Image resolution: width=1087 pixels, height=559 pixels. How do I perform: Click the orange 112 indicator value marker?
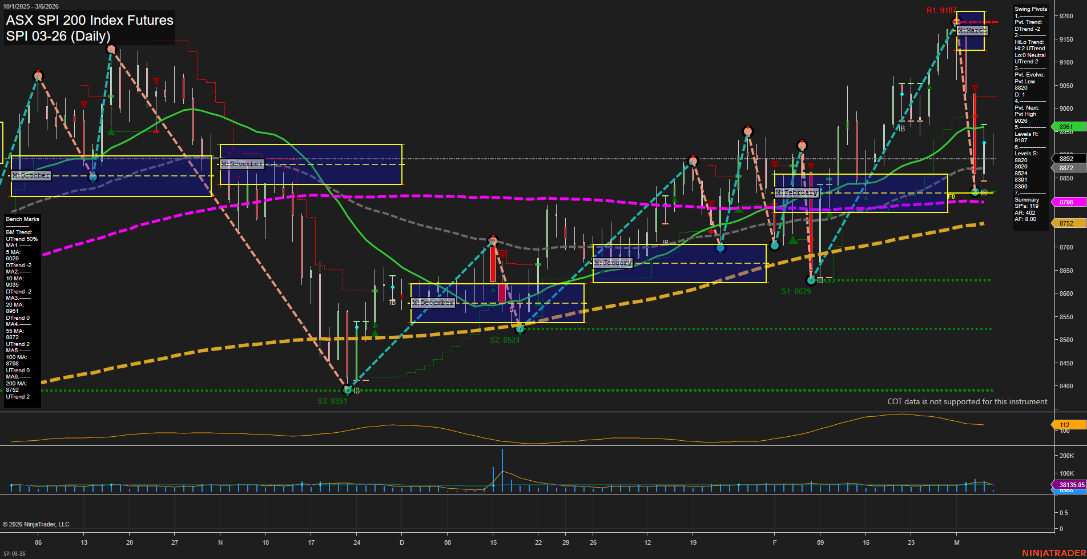click(x=1065, y=424)
